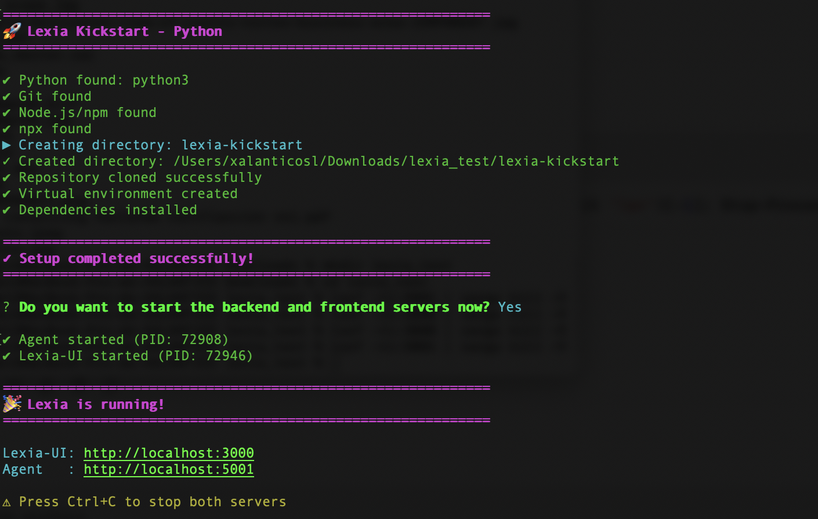The height and width of the screenshot is (519, 818).
Task: Click the Lexia Kickstart - Python heading
Action: (124, 31)
